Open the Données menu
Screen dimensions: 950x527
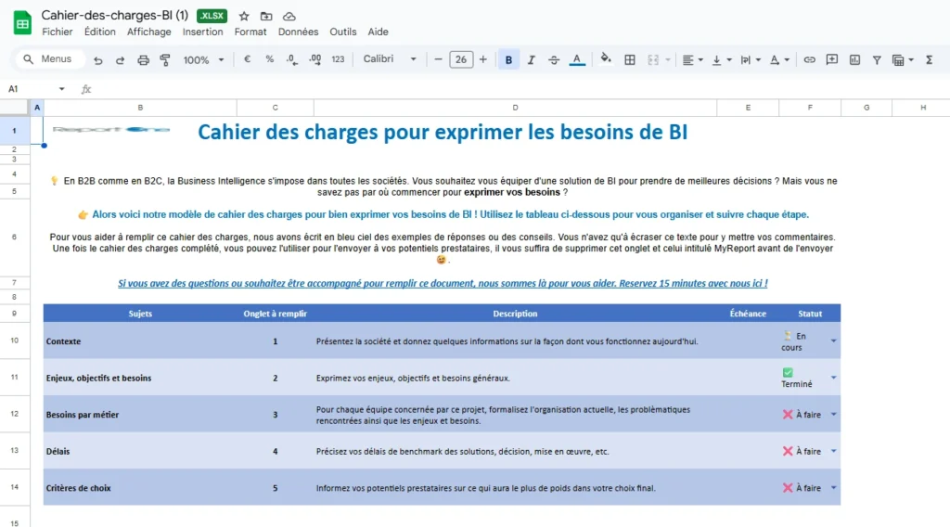(x=298, y=32)
